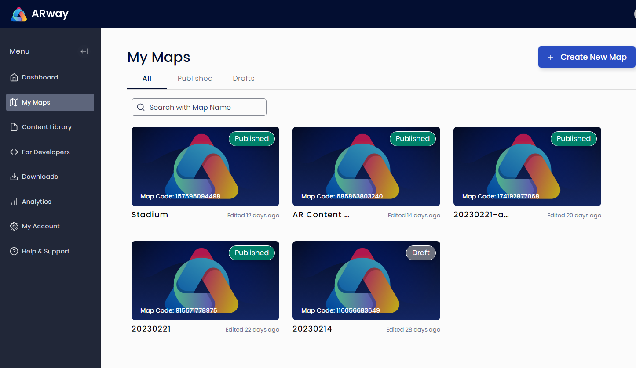Open the AR Content map thumbnail
The image size is (636, 368).
coord(366,166)
